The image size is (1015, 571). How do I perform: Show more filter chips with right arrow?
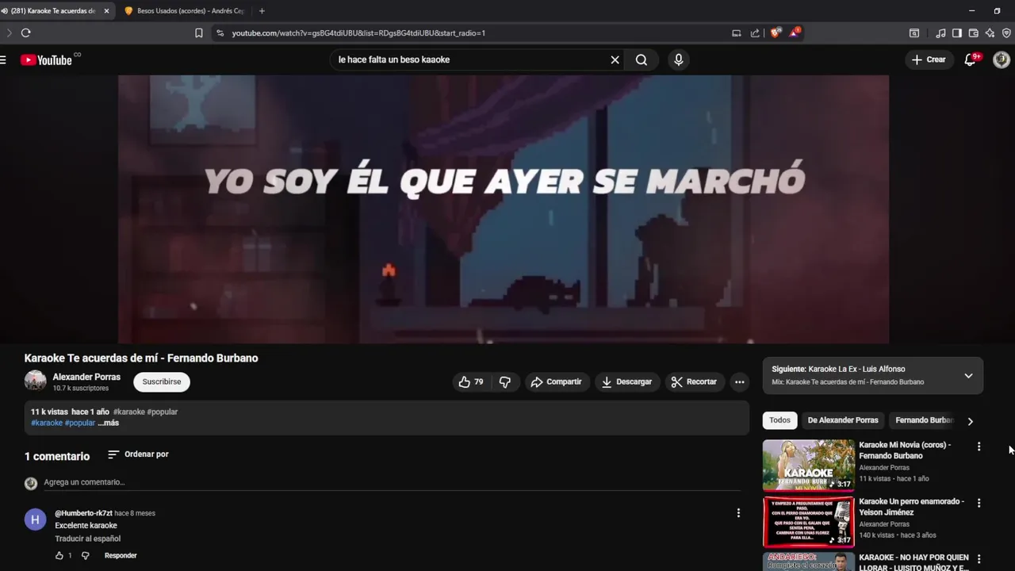970,421
